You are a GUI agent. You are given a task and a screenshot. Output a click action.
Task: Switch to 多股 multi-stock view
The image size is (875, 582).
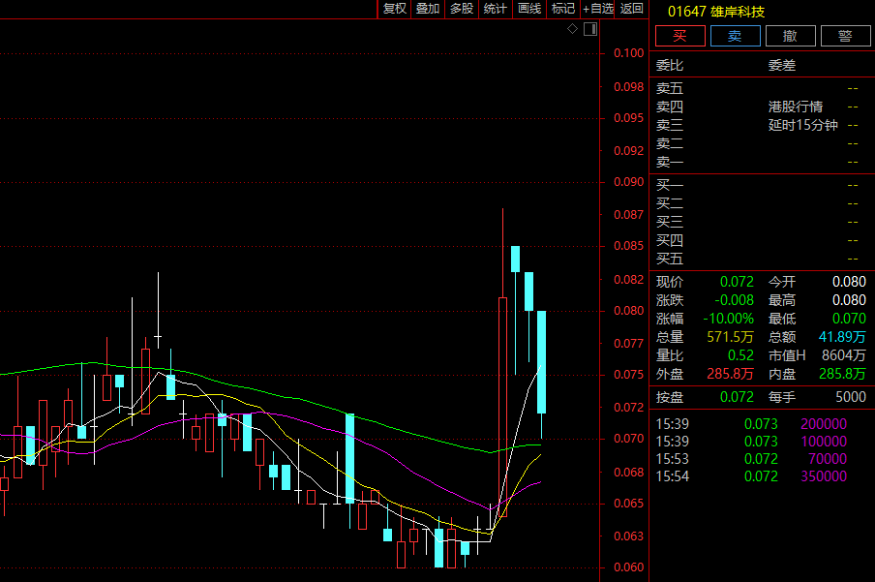click(462, 9)
